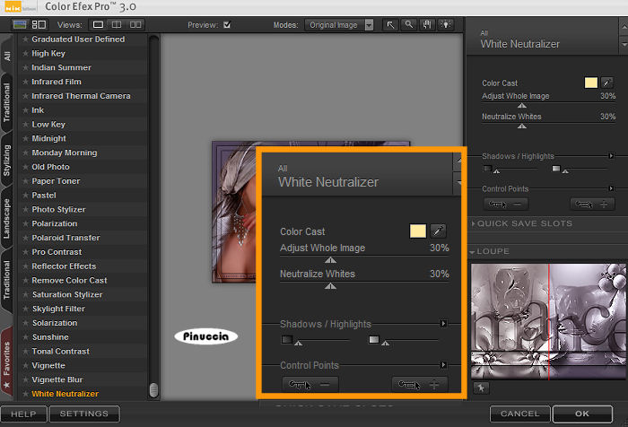
Task: Select the arrow pointer tool
Action: click(390, 25)
